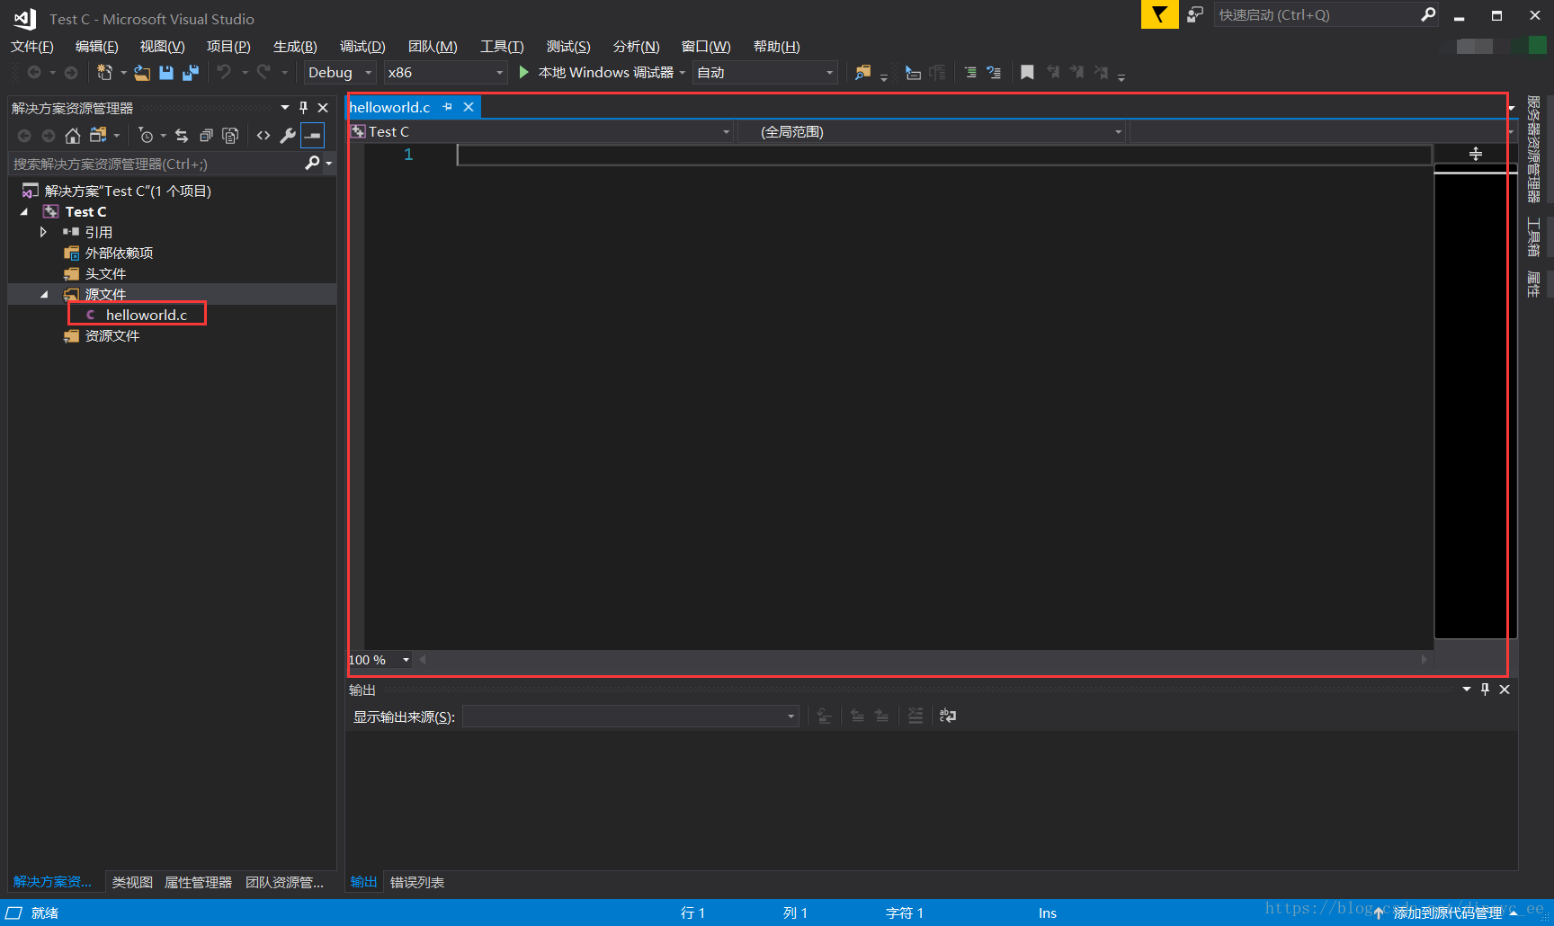
Task: Unpin the 输出 panel
Action: coord(1485,690)
